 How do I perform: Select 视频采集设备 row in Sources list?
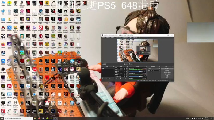tap(121, 70)
